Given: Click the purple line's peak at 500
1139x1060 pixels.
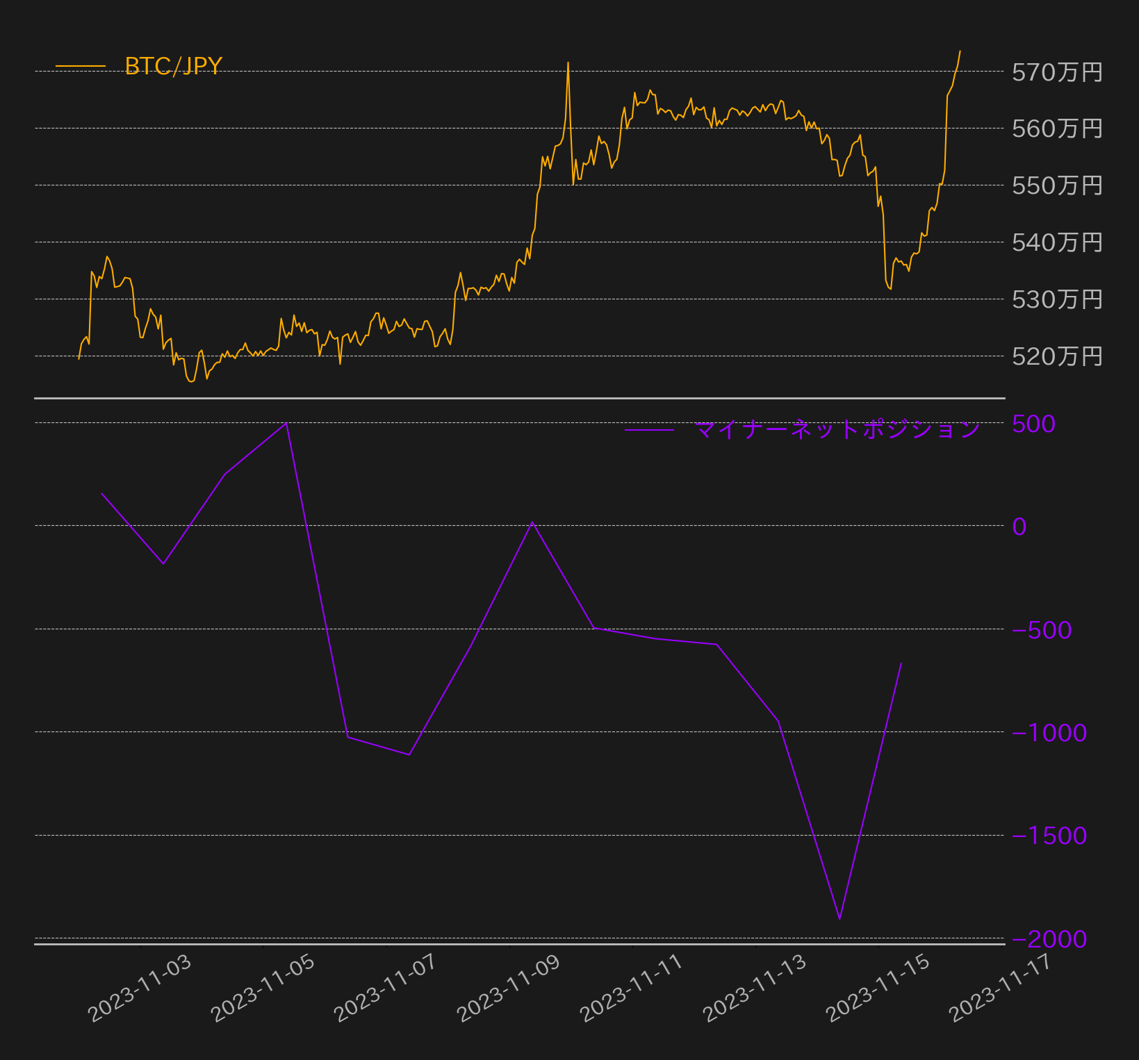Looking at the screenshot, I should pos(286,423).
